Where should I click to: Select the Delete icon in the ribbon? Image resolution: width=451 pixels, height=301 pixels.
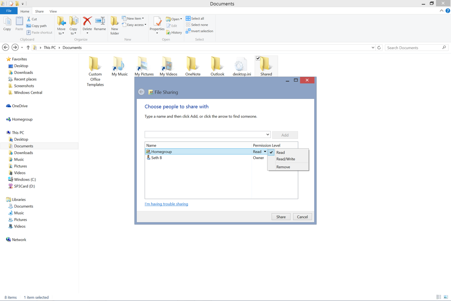[x=87, y=23]
